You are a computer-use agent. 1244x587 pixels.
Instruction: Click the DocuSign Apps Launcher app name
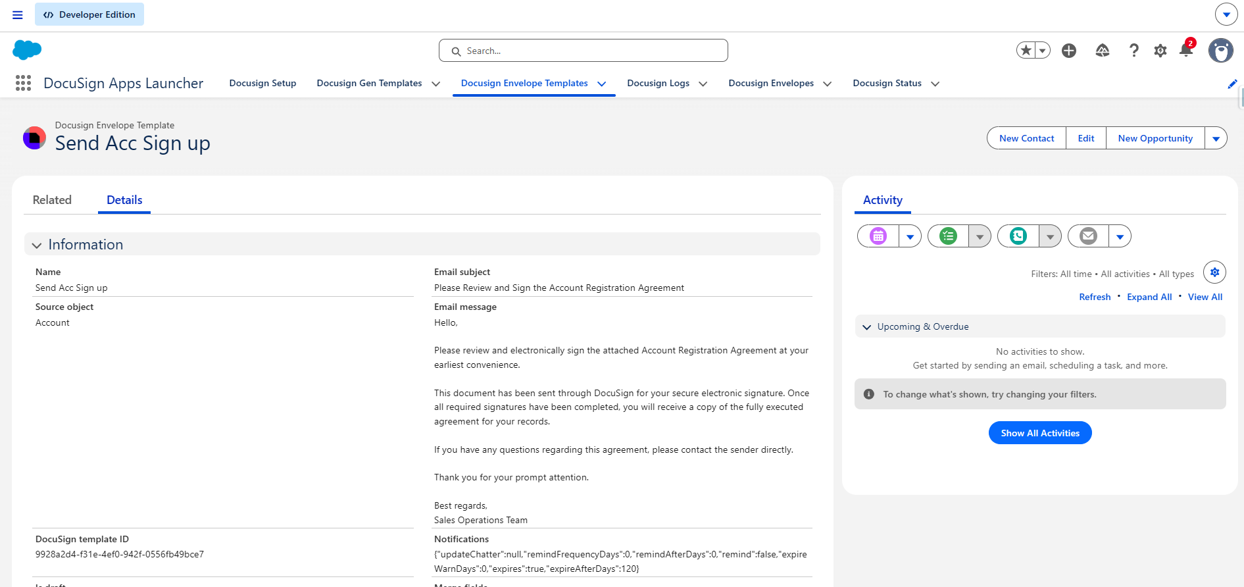pyautogui.click(x=124, y=83)
